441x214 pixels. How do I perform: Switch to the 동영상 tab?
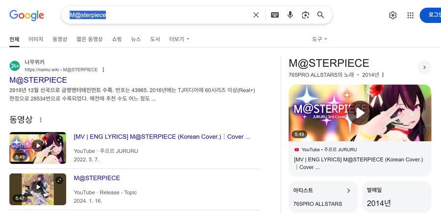tap(60, 39)
